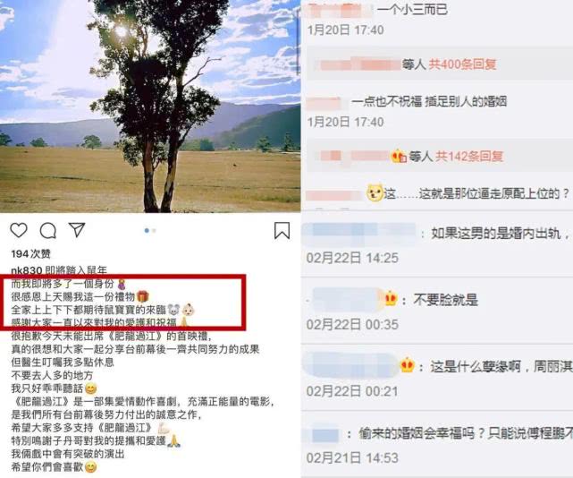This screenshot has height=478, width=573.
Task: Select the comment 一点也不祝福 插足别人的婚姻
Action: [x=429, y=101]
